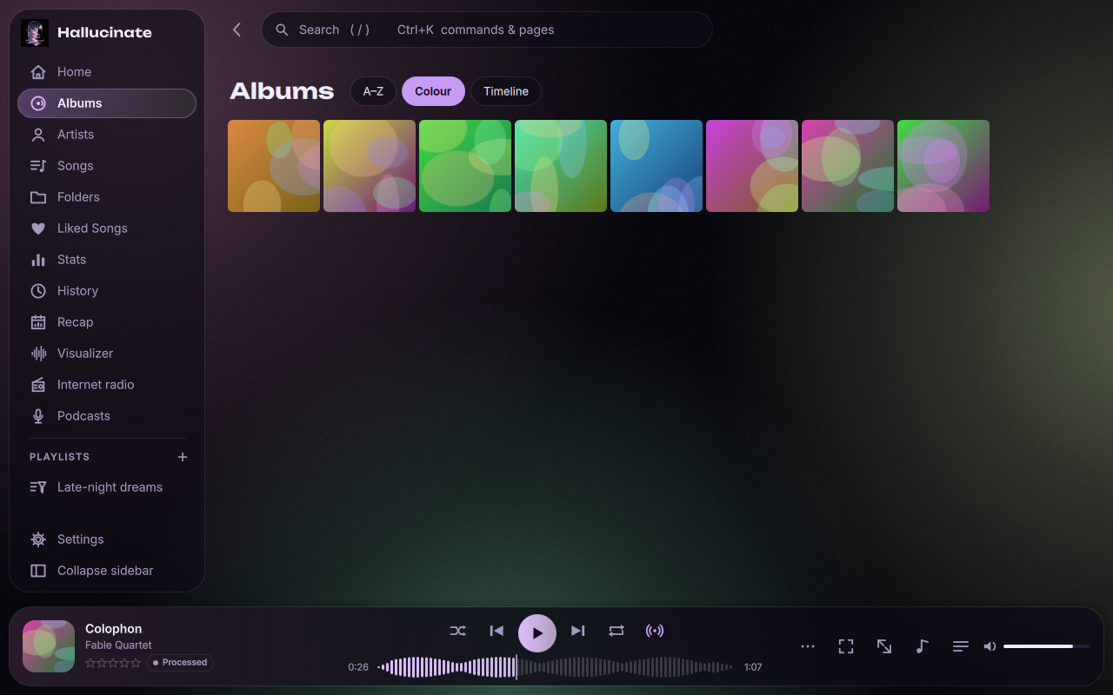Select the Colour sort tab
The image size is (1113, 695).
coord(433,91)
